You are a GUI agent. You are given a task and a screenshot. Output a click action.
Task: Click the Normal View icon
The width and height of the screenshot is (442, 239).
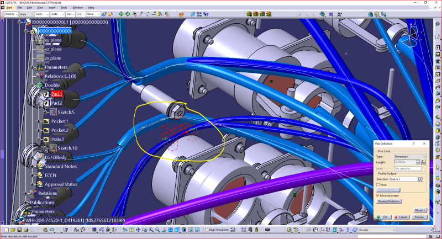click(164, 230)
